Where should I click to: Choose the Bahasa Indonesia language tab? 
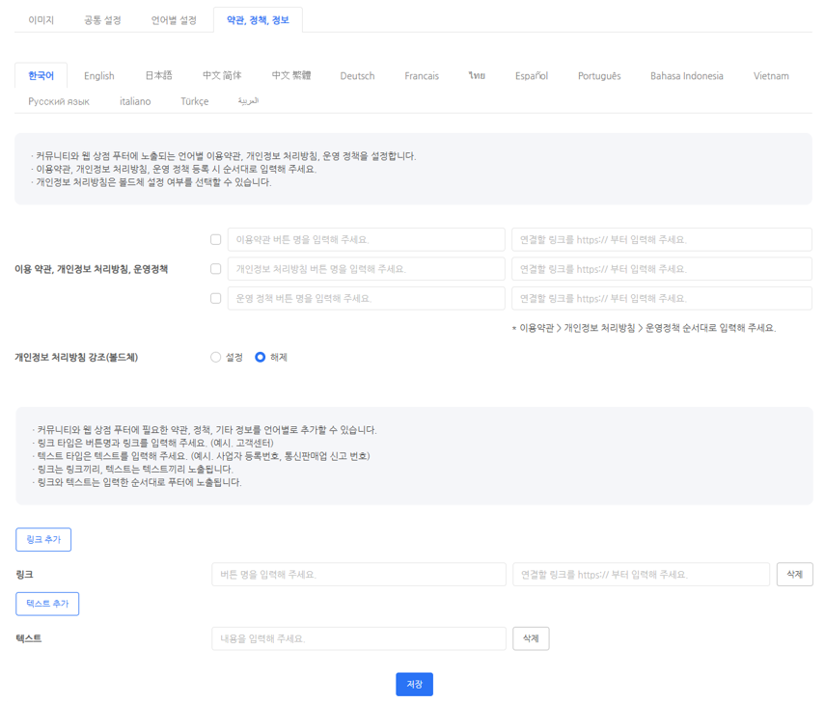(x=686, y=76)
